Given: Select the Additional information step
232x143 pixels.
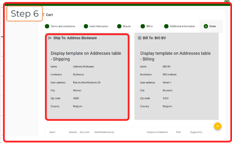Looking at the screenshot, I should pos(166,26).
